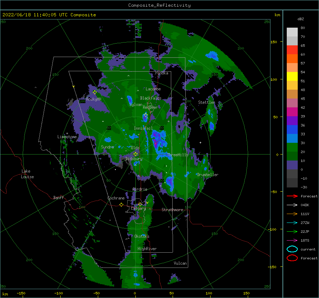Select the Sundre label on map

[107, 147]
